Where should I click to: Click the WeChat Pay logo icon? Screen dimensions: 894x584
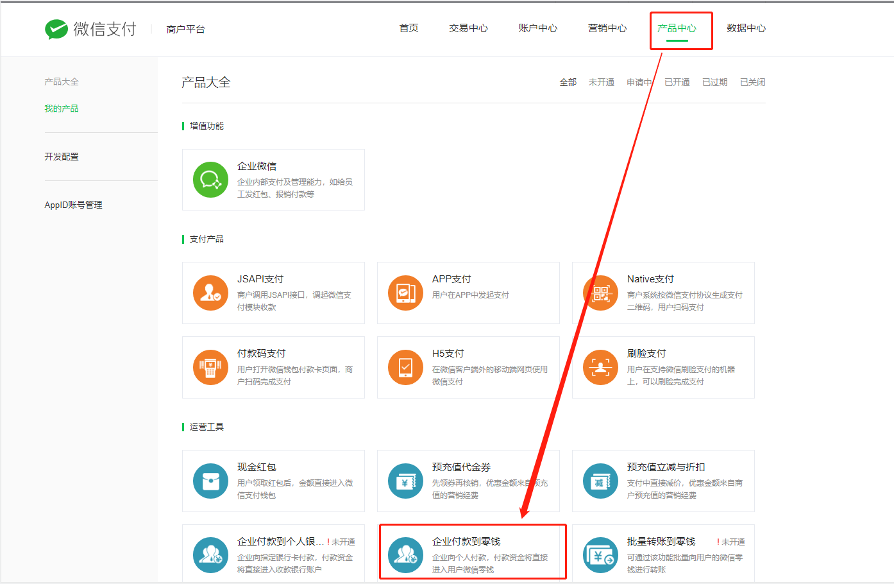56,29
